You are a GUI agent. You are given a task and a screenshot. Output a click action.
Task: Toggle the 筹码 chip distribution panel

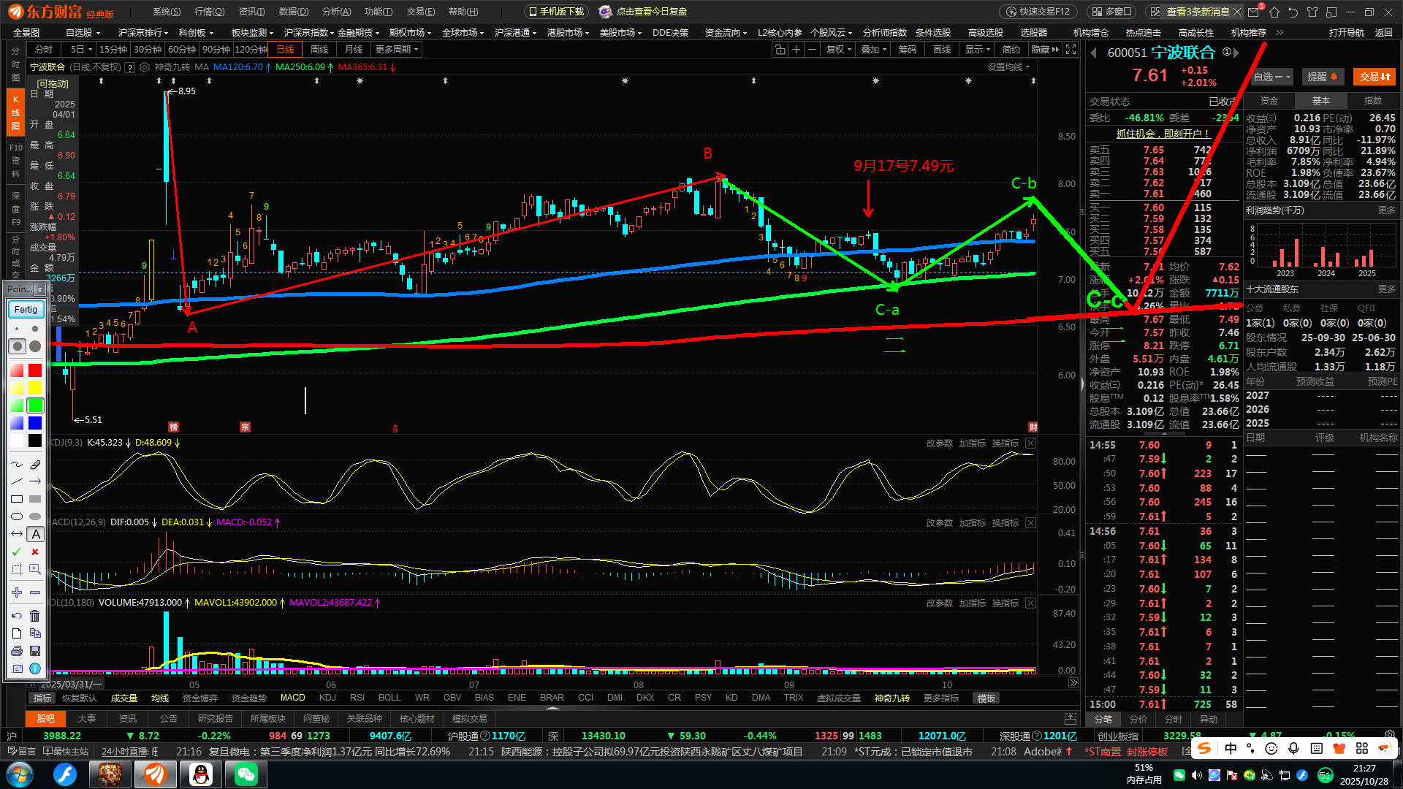pyautogui.click(x=907, y=50)
